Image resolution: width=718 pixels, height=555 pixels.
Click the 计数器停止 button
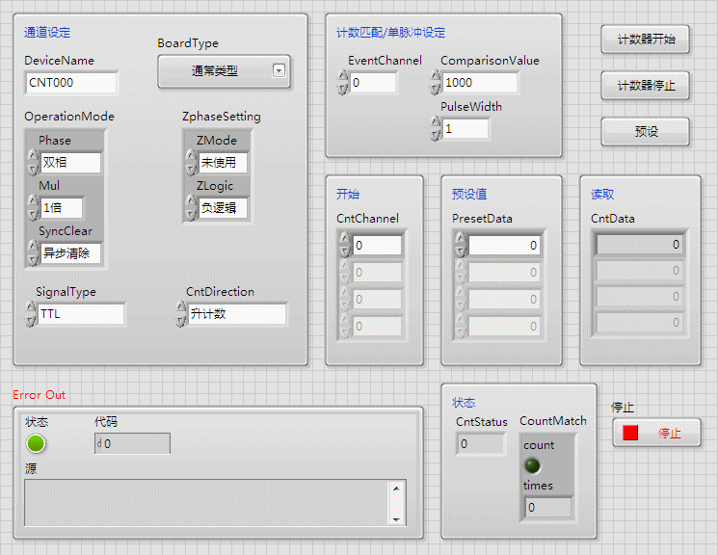646,86
